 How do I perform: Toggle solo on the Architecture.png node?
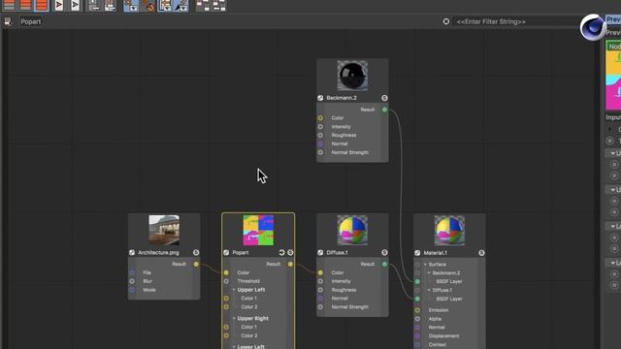(196, 252)
